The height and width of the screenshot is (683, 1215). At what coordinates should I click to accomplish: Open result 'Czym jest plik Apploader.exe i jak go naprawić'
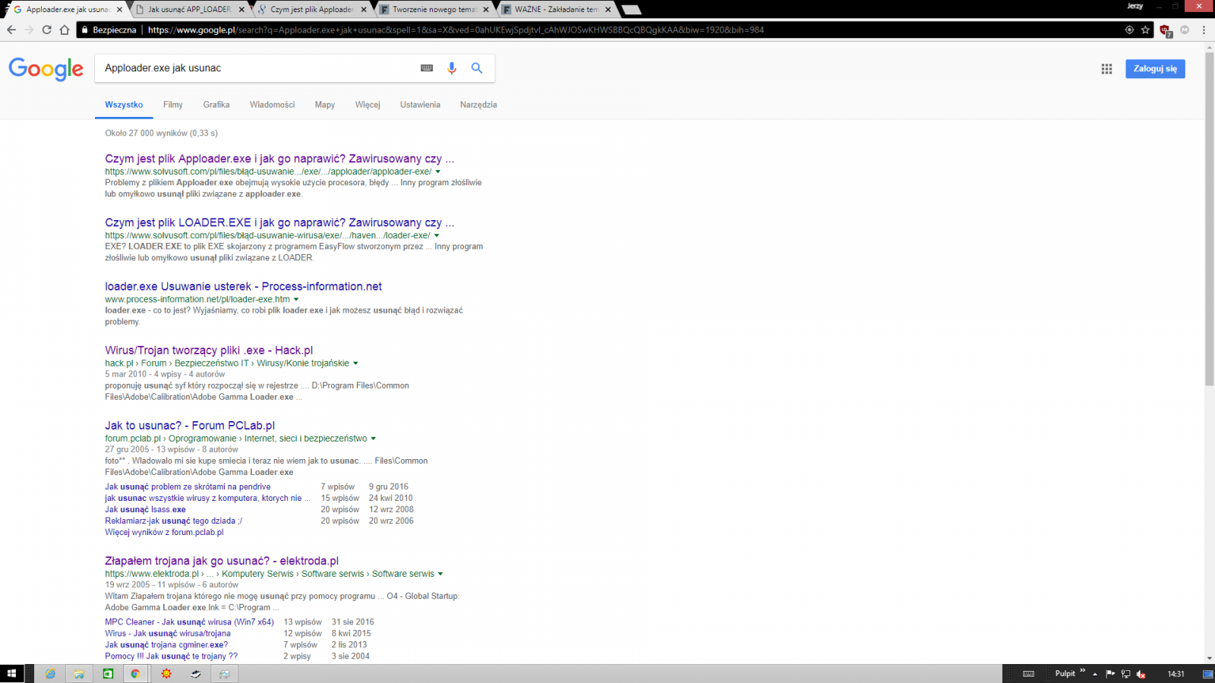point(279,159)
